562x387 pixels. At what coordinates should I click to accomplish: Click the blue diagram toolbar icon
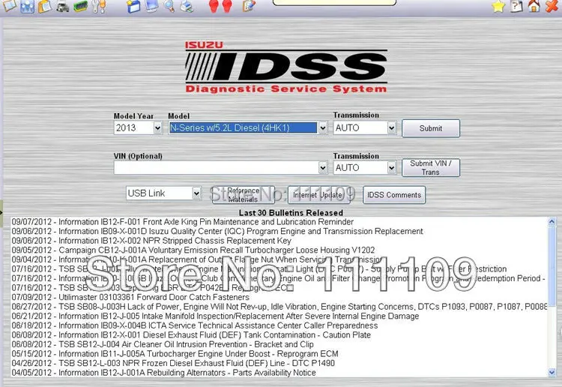[27, 6]
